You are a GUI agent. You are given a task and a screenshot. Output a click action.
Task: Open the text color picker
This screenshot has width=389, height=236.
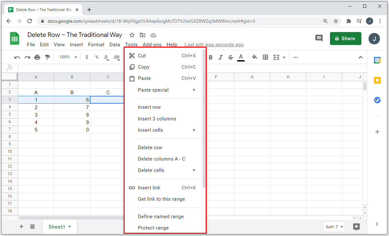coord(241,57)
